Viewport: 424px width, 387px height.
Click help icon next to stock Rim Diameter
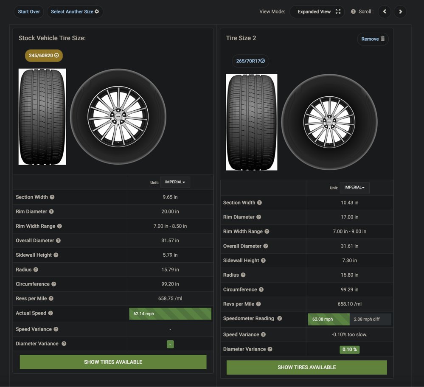coord(51,211)
